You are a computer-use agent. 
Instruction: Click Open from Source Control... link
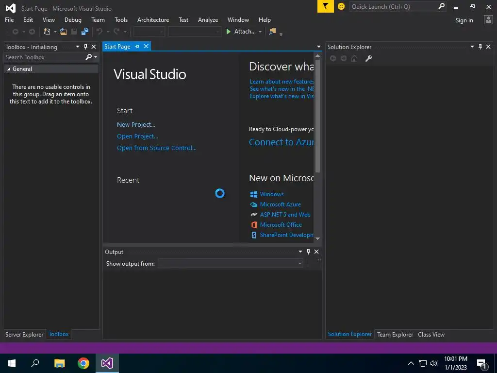[157, 148]
